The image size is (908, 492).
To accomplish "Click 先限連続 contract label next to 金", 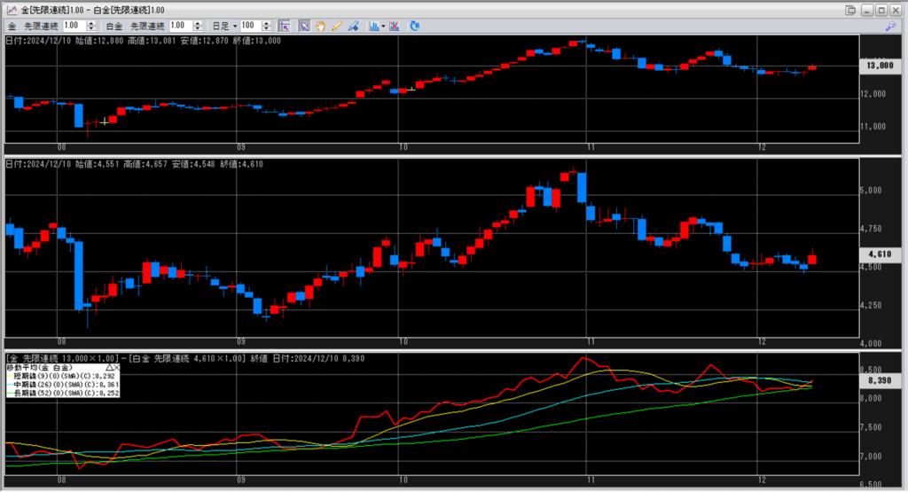I will click(41, 26).
